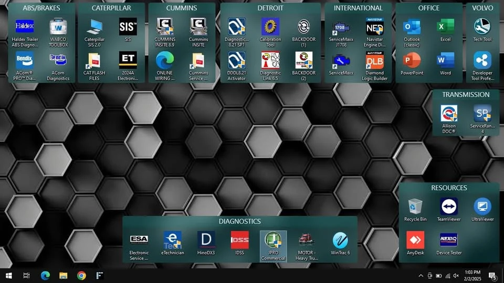
Task: Launch AnyDesk remote desktop icon
Action: (415, 243)
